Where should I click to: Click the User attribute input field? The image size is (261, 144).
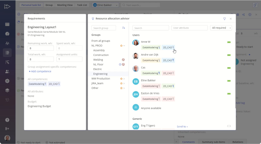click(190, 28)
